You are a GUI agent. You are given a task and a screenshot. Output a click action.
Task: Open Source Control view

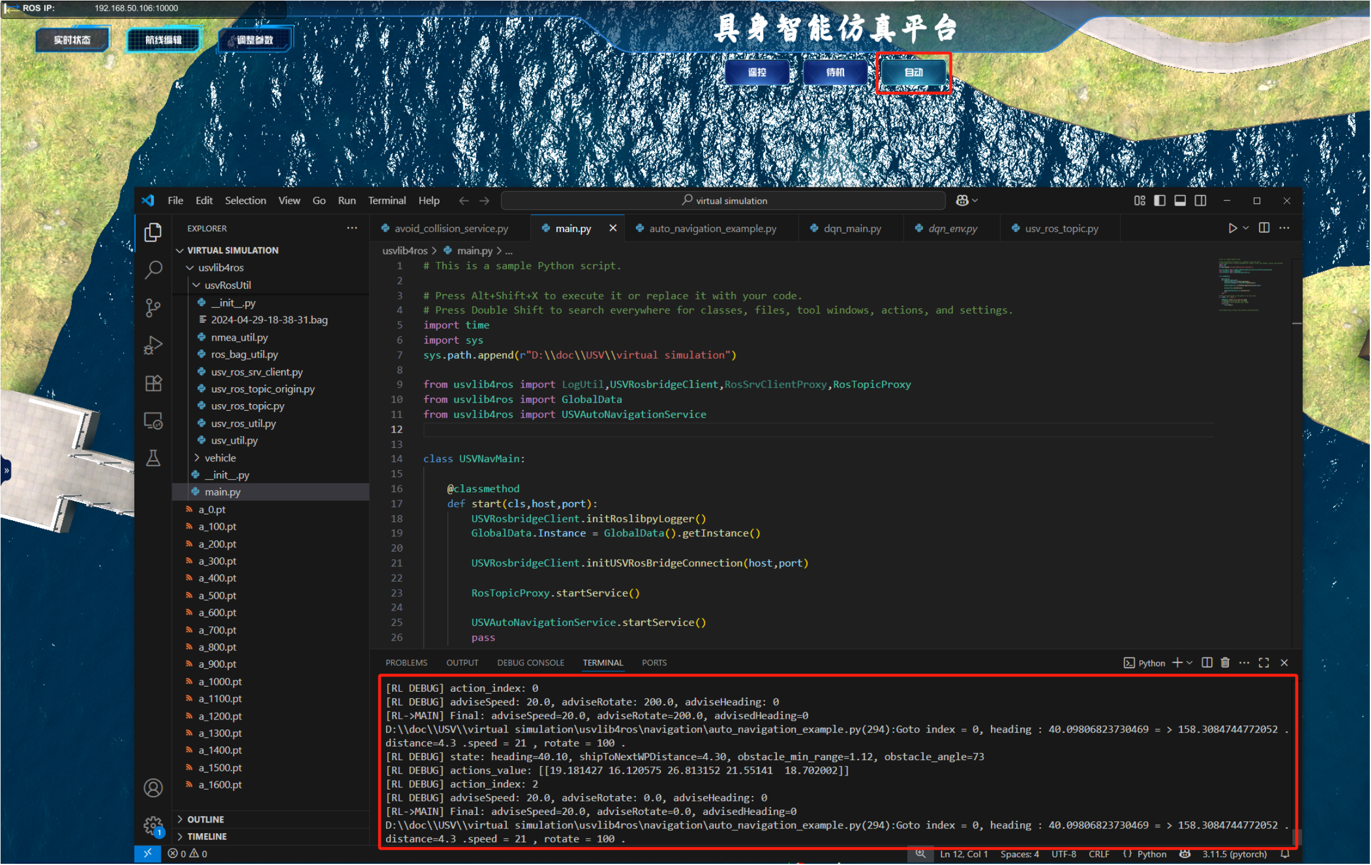click(153, 308)
